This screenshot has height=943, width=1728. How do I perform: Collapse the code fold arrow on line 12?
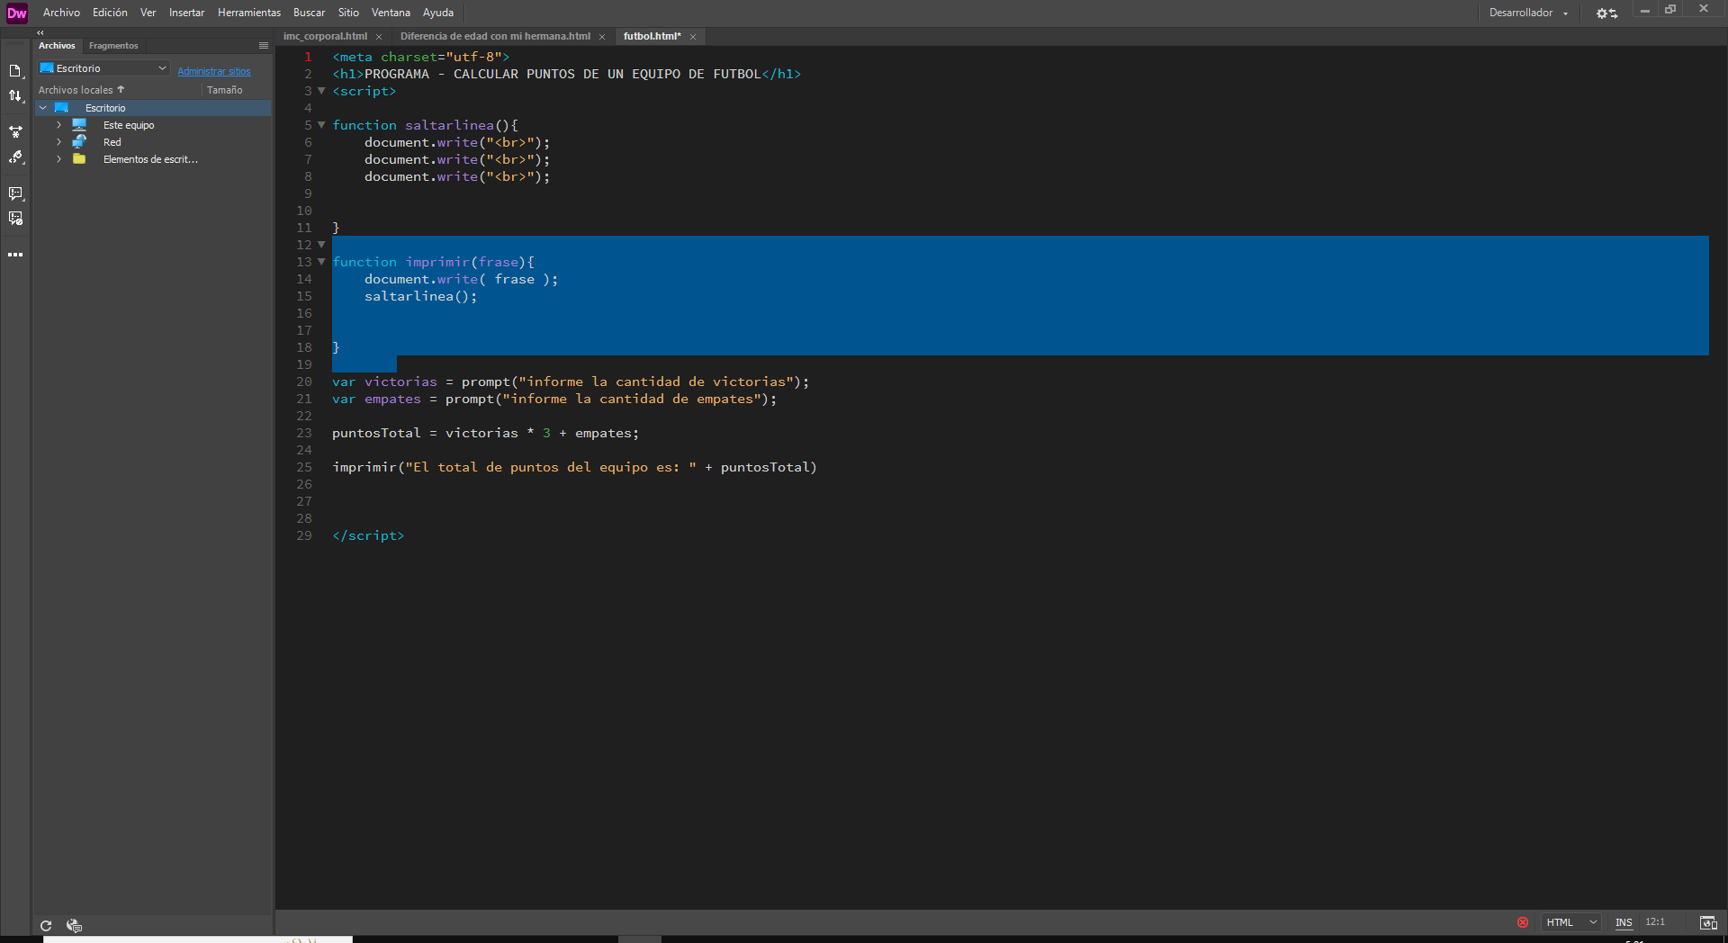(x=321, y=245)
